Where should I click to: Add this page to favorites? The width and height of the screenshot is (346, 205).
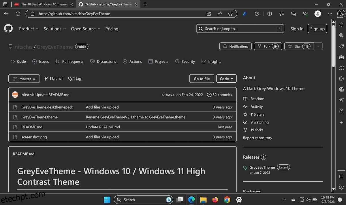[230, 14]
